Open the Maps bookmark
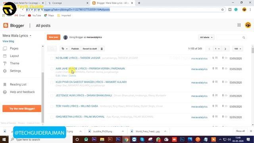Viewport: 254px width, 143px height. click(49, 15)
